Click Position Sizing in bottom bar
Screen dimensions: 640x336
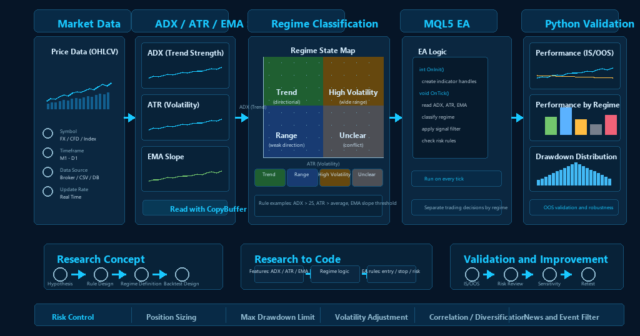pyautogui.click(x=171, y=317)
